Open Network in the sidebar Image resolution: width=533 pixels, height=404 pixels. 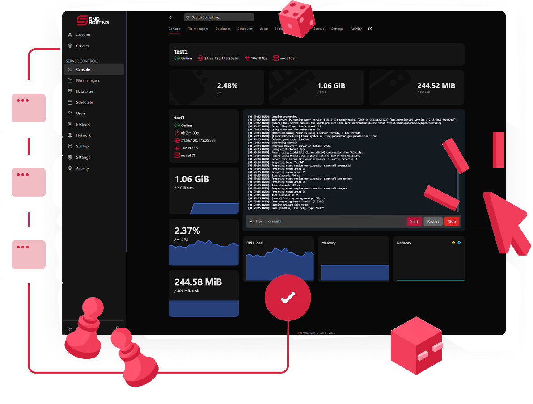83,135
